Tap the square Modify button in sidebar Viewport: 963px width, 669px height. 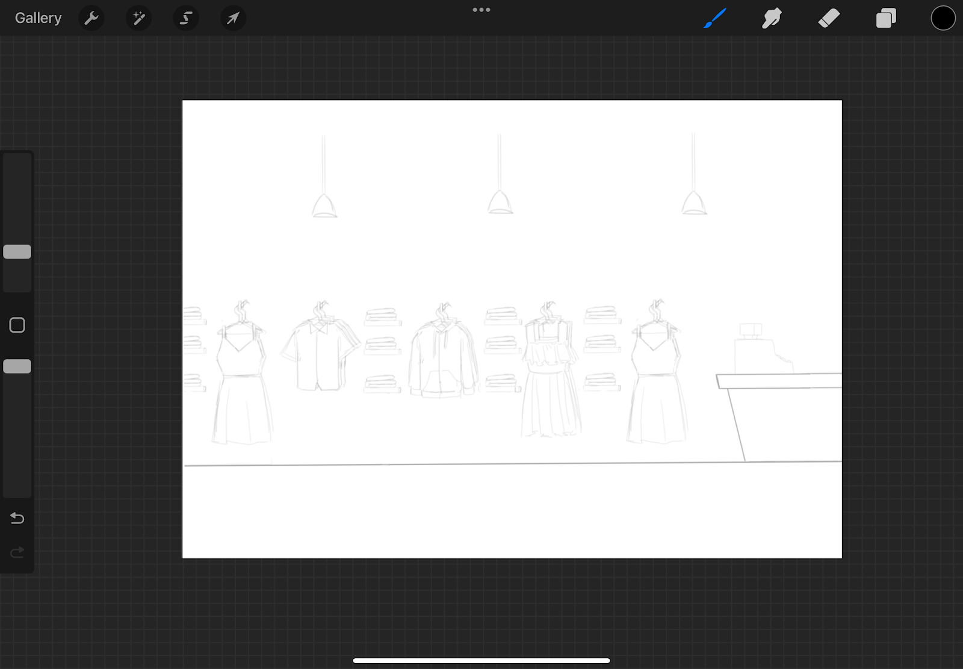tap(17, 325)
